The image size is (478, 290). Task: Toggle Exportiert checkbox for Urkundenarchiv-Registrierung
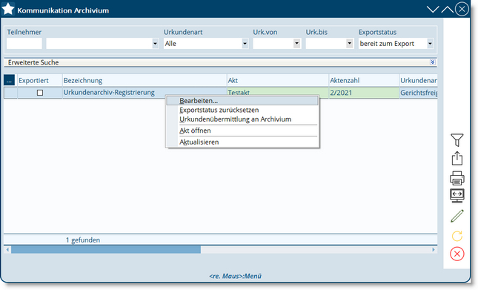tap(40, 93)
